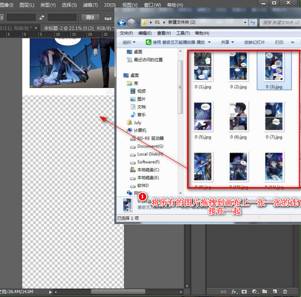Open the Photoshop 图层(L) menu

27,5
